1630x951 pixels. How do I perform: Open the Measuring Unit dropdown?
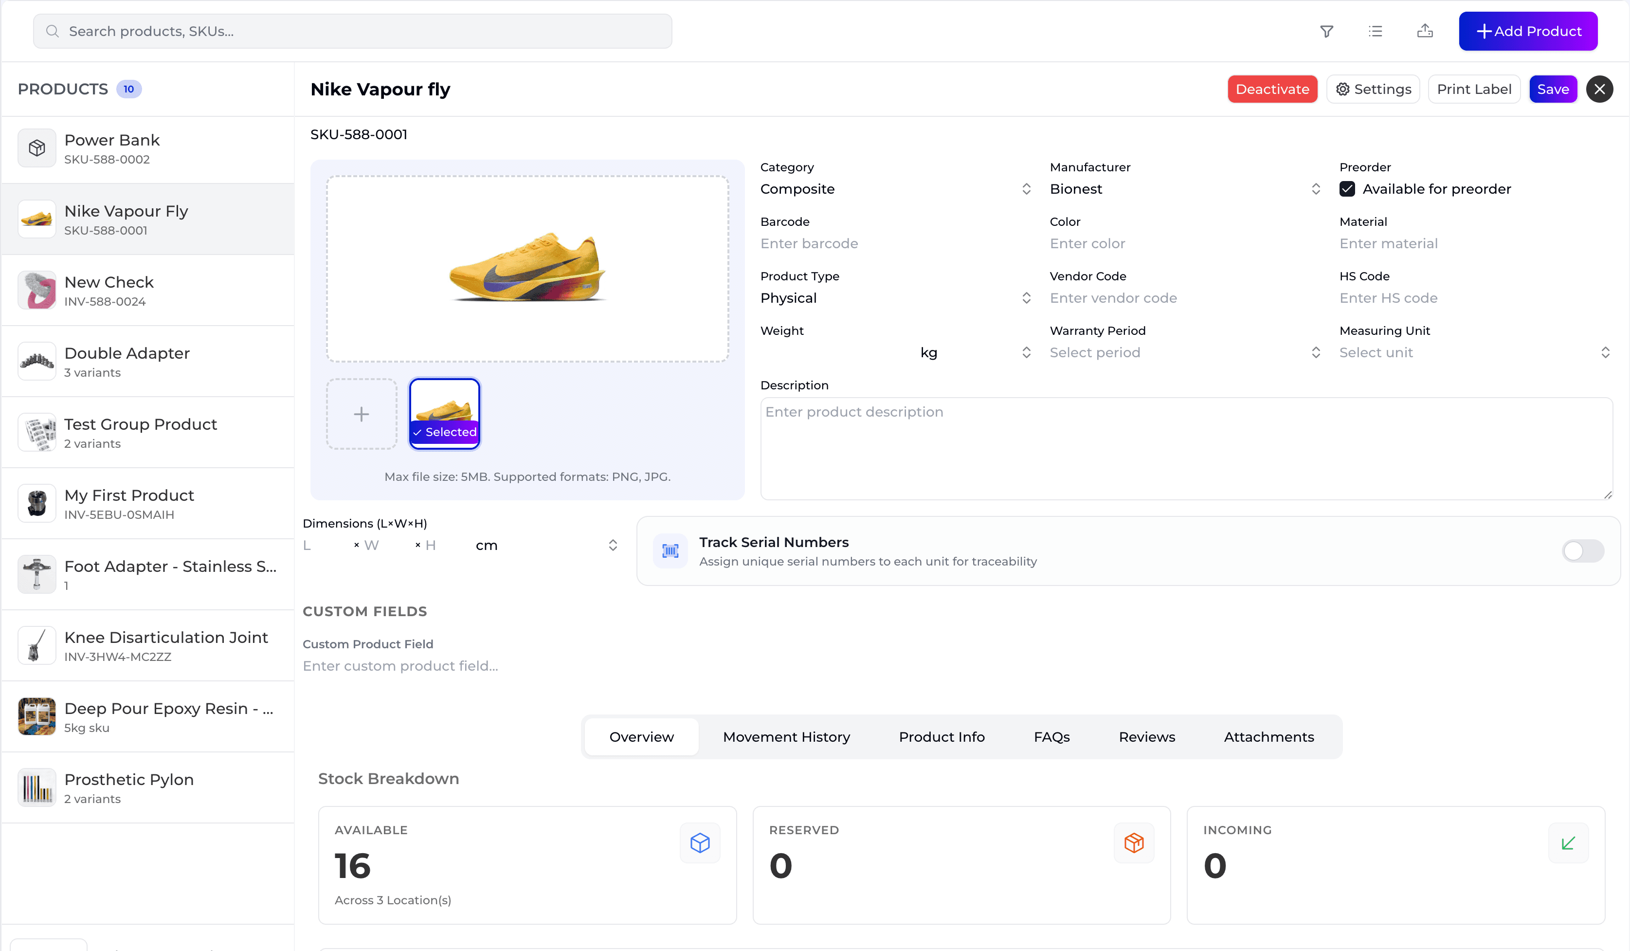tap(1475, 352)
